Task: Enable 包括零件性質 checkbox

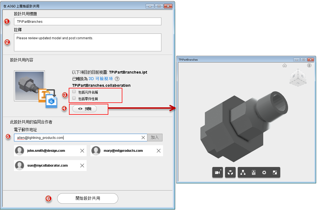Action: click(74, 98)
